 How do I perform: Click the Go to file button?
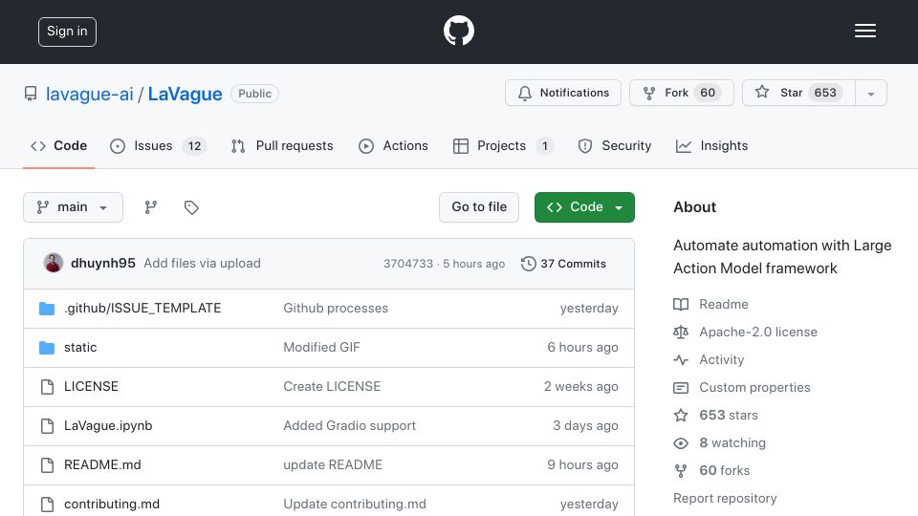coord(479,207)
